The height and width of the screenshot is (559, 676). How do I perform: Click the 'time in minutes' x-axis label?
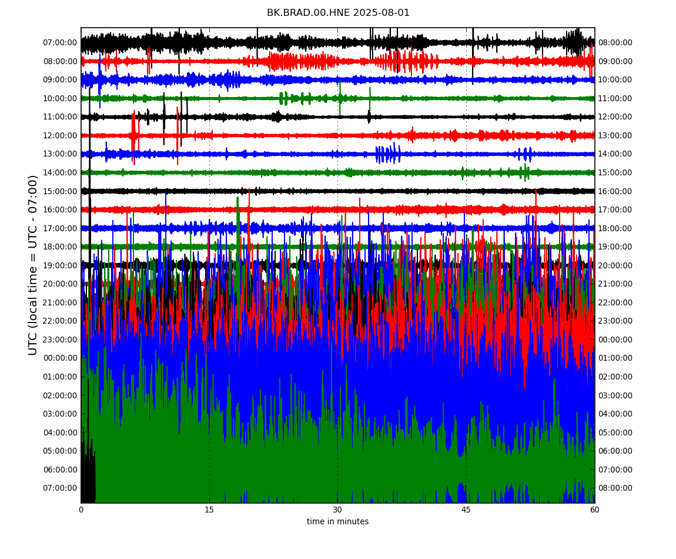point(337,521)
